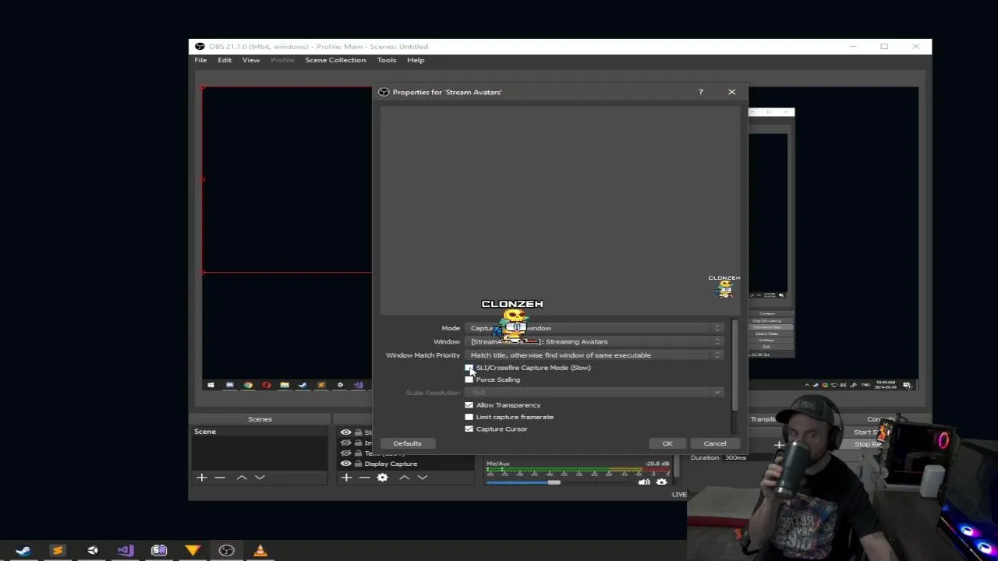The image size is (998, 561).
Task: Open the Scene Collection menu
Action: pyautogui.click(x=335, y=60)
